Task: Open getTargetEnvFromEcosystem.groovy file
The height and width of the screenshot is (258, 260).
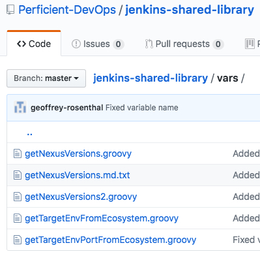Action: tap(102, 218)
